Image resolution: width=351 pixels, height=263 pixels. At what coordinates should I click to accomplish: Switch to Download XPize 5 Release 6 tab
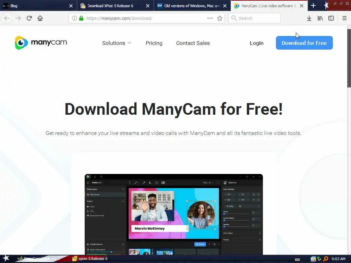(115, 5)
